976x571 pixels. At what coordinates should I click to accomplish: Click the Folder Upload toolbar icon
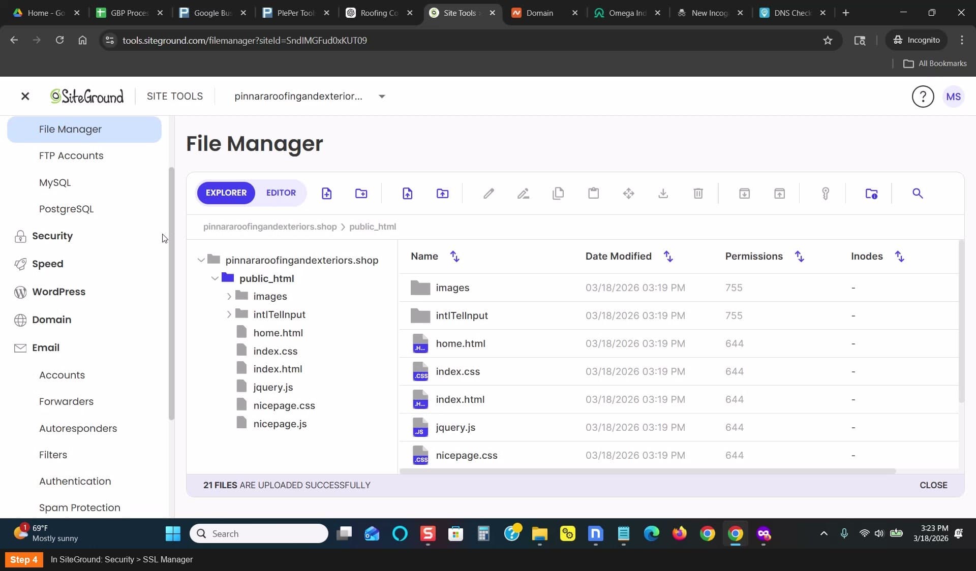442,193
